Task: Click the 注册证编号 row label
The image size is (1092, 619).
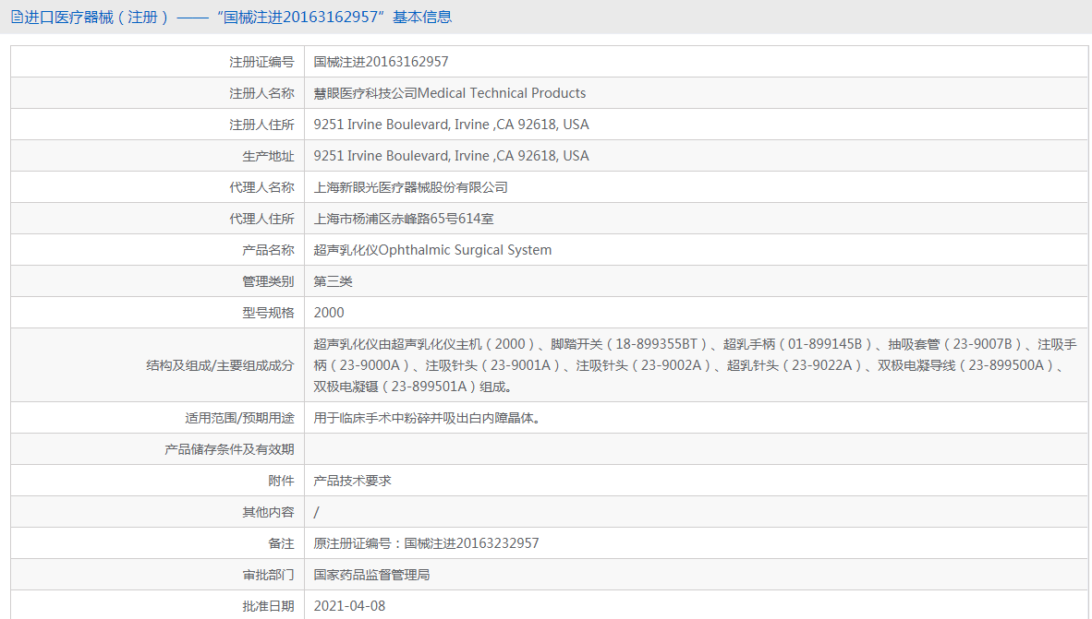Action: [x=261, y=62]
